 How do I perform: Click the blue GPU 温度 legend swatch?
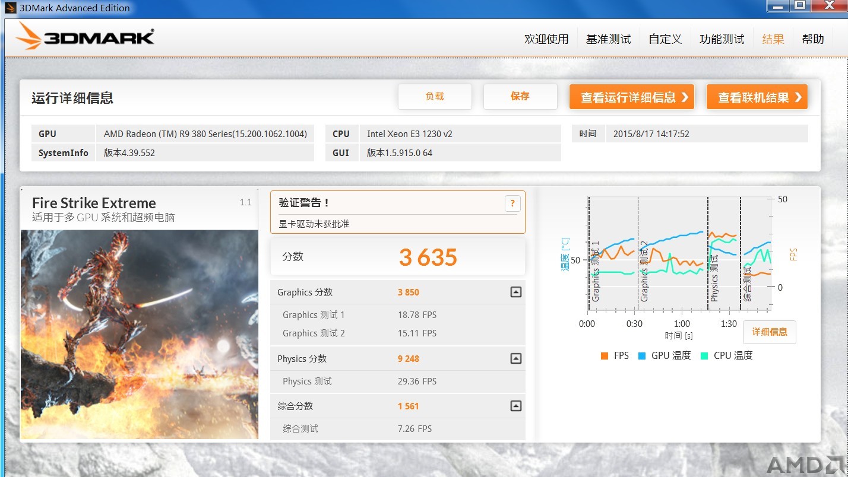point(642,356)
